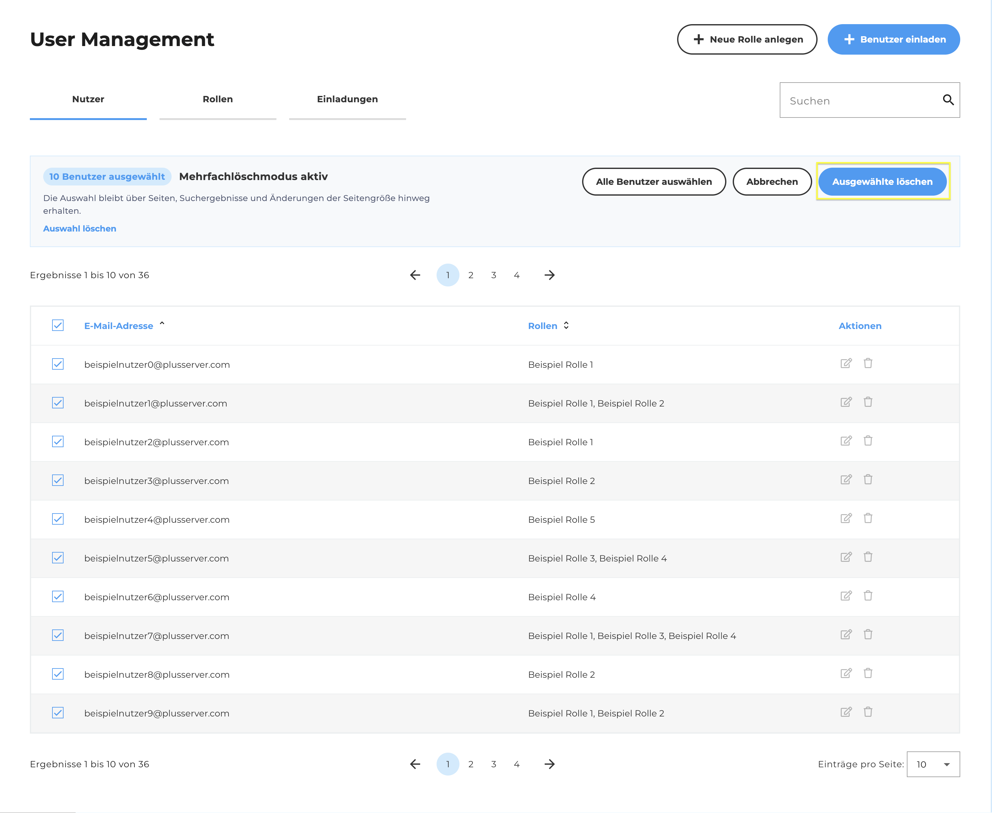992x813 pixels.
Task: Uncheck the select-all header checkbox
Action: point(58,325)
